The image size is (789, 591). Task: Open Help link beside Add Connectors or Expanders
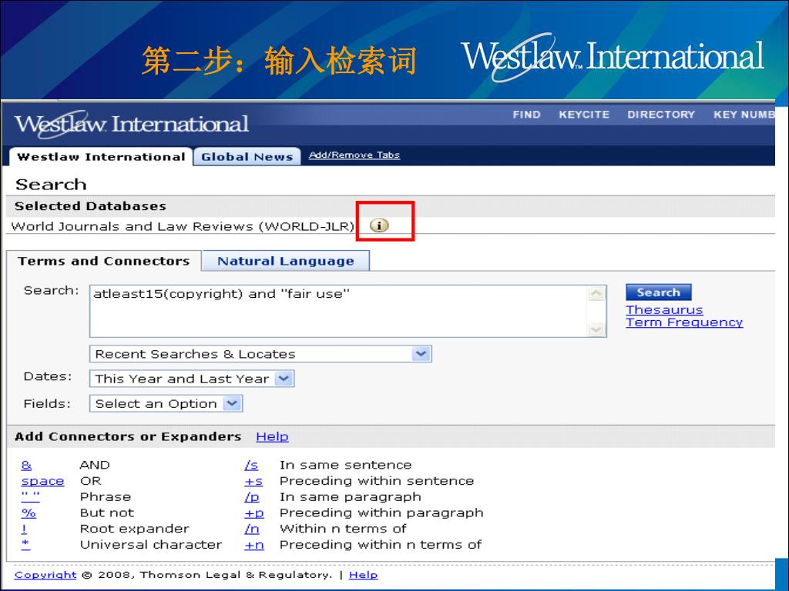point(272,437)
